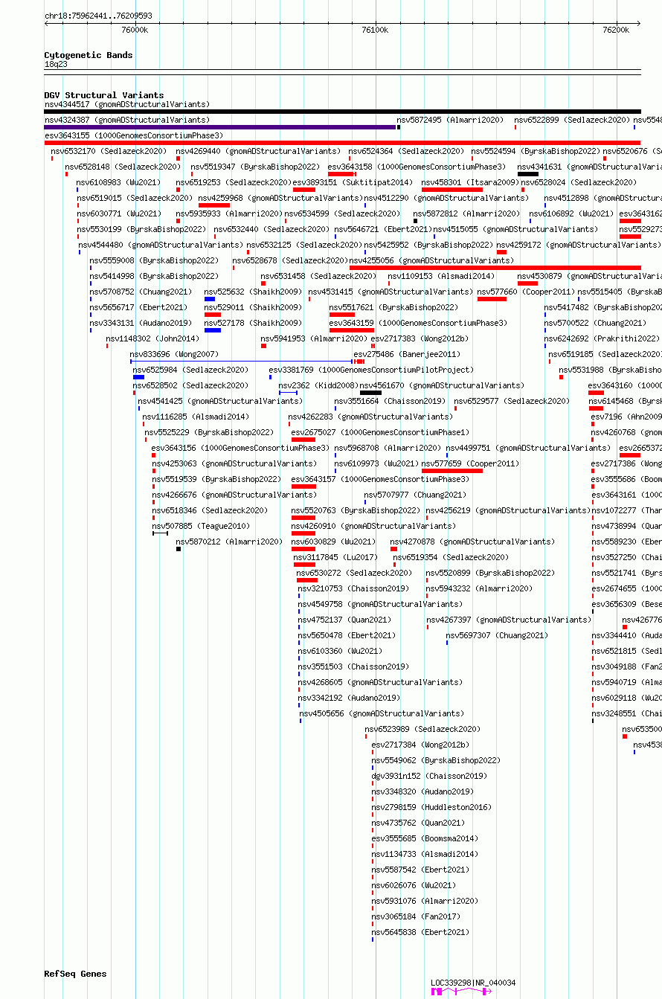Click the red bar under nsv4259968
Image resolution: width=662 pixels, height=999 pixels.
coord(214,205)
